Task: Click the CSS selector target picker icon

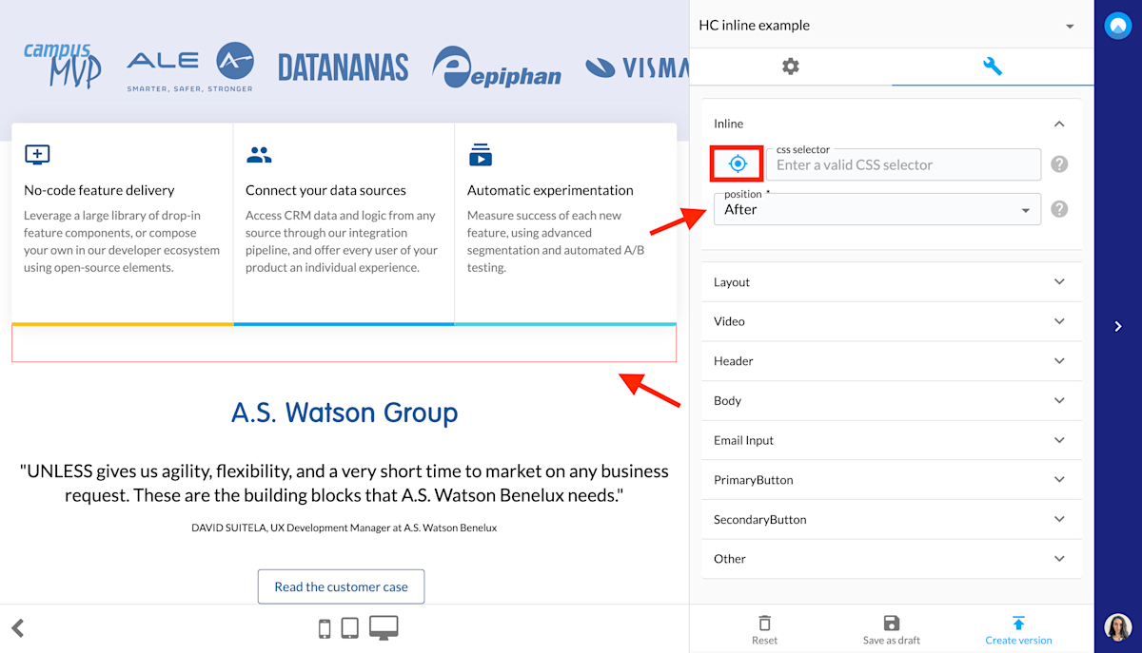Action: 738,164
